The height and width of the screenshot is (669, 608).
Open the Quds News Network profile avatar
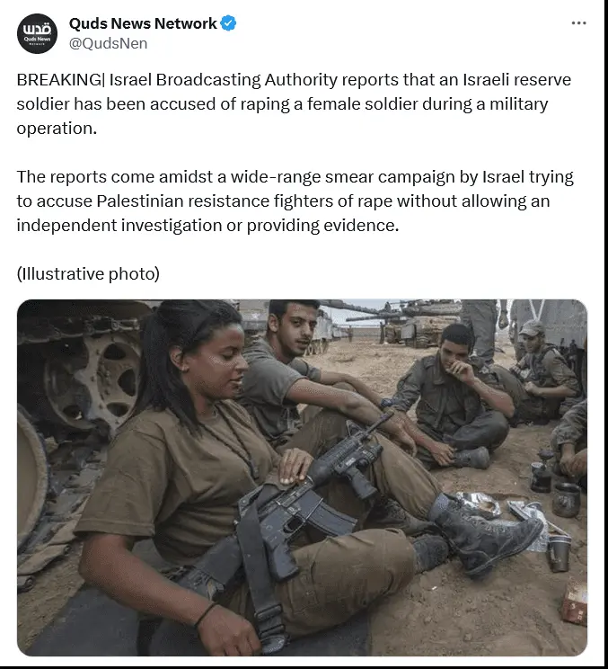(37, 33)
